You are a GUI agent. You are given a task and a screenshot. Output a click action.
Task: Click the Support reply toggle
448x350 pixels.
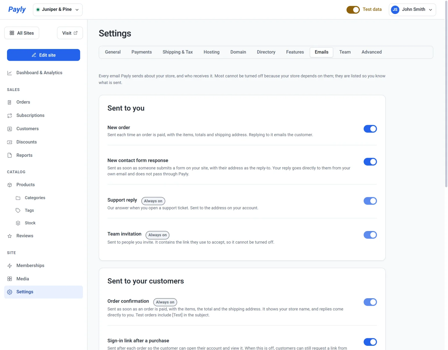point(370,201)
